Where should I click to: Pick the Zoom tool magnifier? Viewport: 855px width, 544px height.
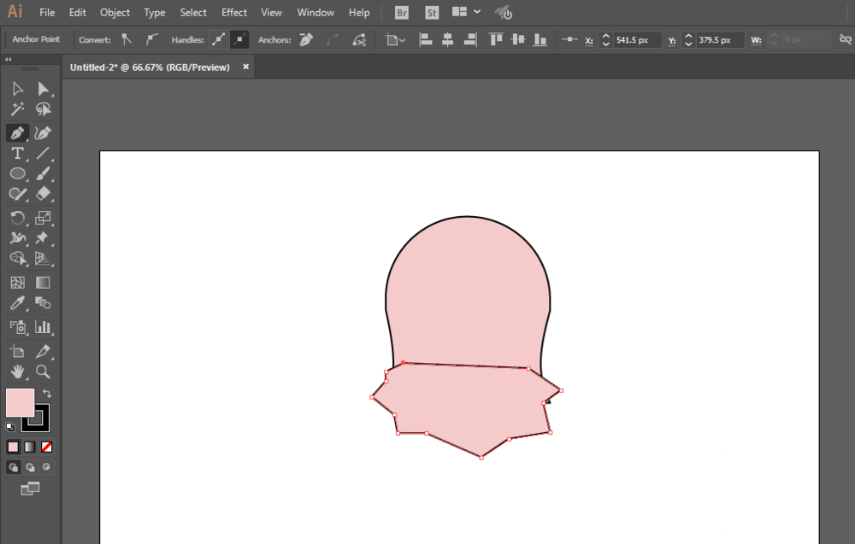pos(43,372)
